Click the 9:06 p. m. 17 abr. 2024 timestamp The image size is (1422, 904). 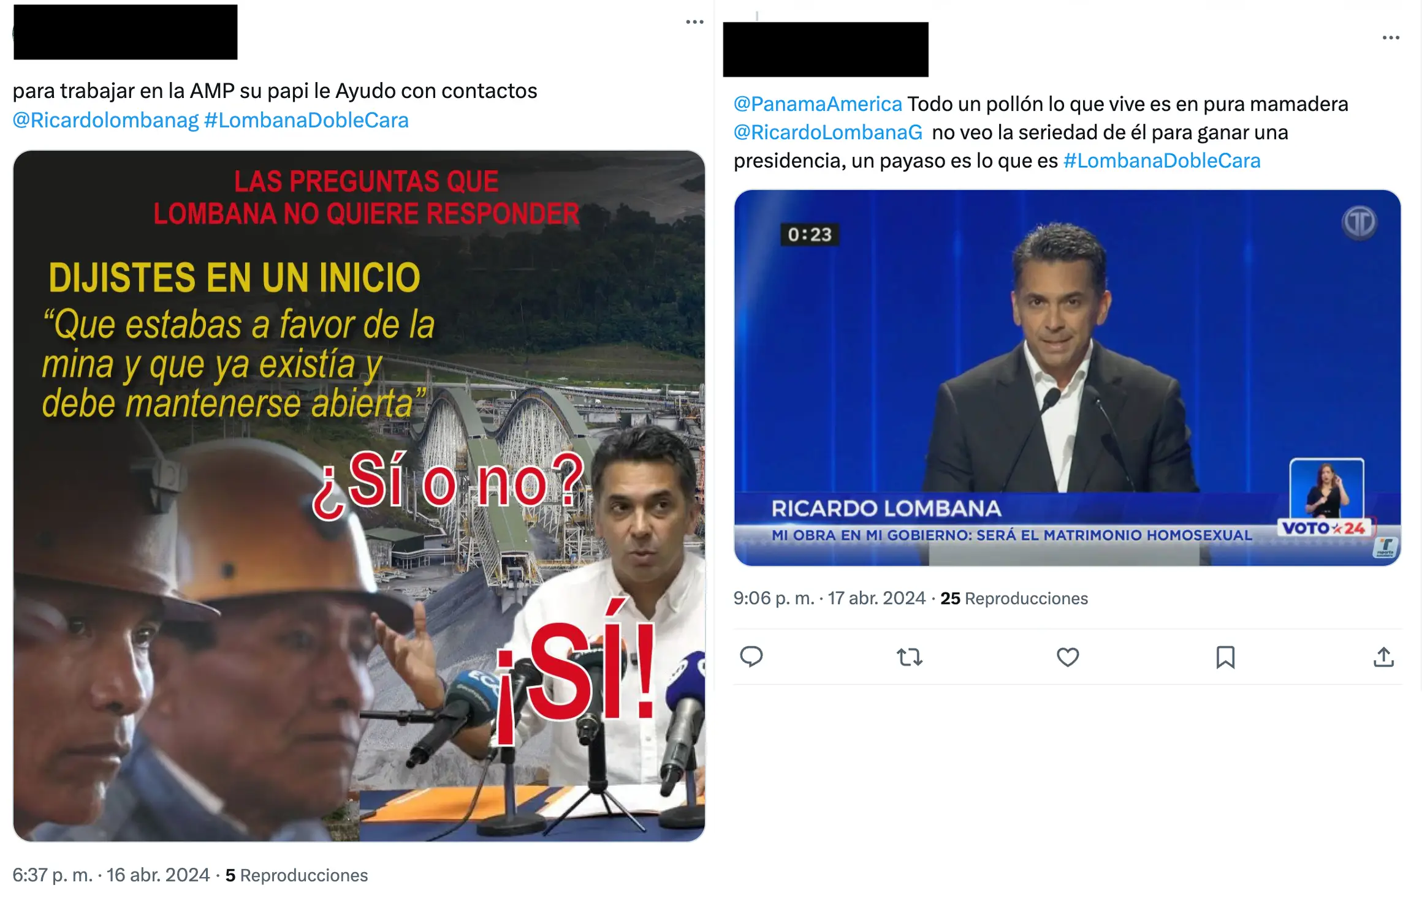point(829,598)
